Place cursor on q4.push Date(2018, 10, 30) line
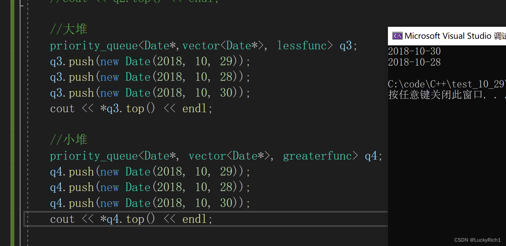The image size is (506, 246). (x=150, y=203)
